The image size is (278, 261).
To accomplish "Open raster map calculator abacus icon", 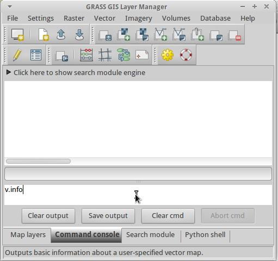I will [x=87, y=55].
